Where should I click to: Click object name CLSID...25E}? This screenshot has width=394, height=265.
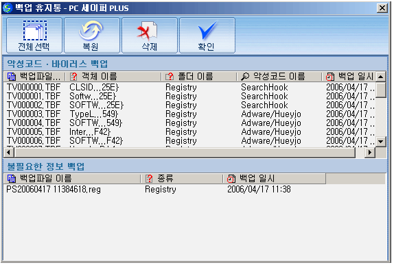(x=94, y=87)
